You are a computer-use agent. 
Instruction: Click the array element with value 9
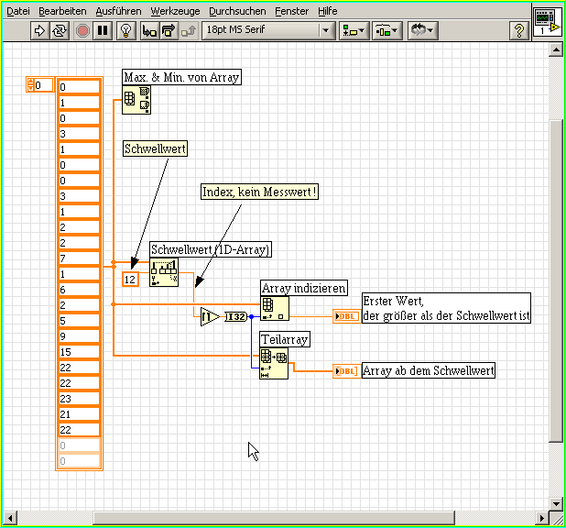tap(79, 336)
